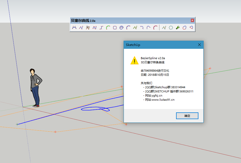Select the standing human scale figure
Screen dimensions: 241x163
[36, 87]
